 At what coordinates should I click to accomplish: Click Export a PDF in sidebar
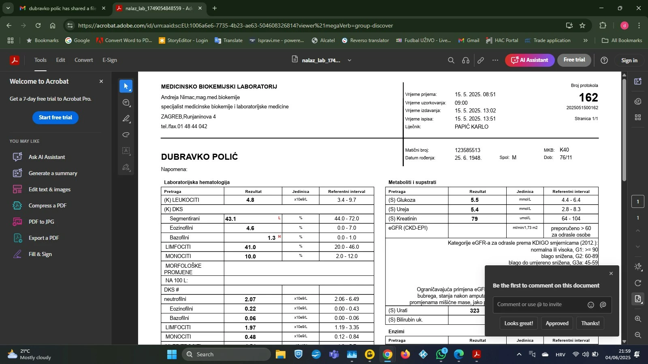tap(44, 238)
